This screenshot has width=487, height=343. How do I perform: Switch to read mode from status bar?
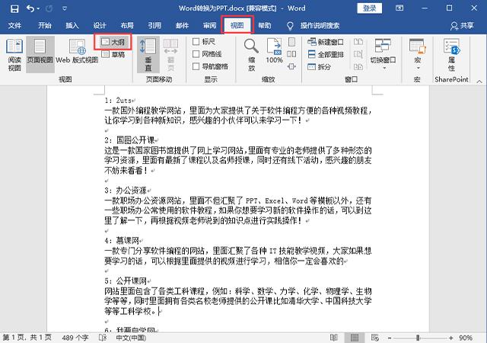334,338
